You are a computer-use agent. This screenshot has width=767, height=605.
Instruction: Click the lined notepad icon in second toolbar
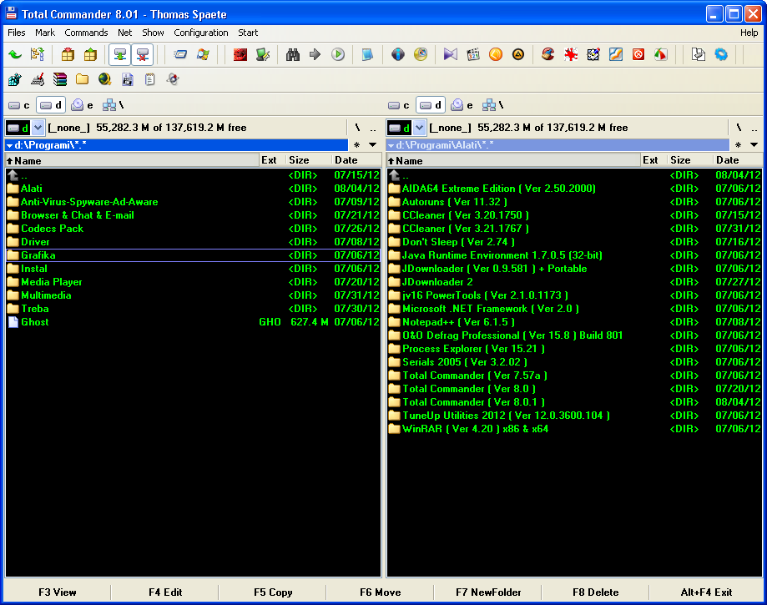coord(149,79)
